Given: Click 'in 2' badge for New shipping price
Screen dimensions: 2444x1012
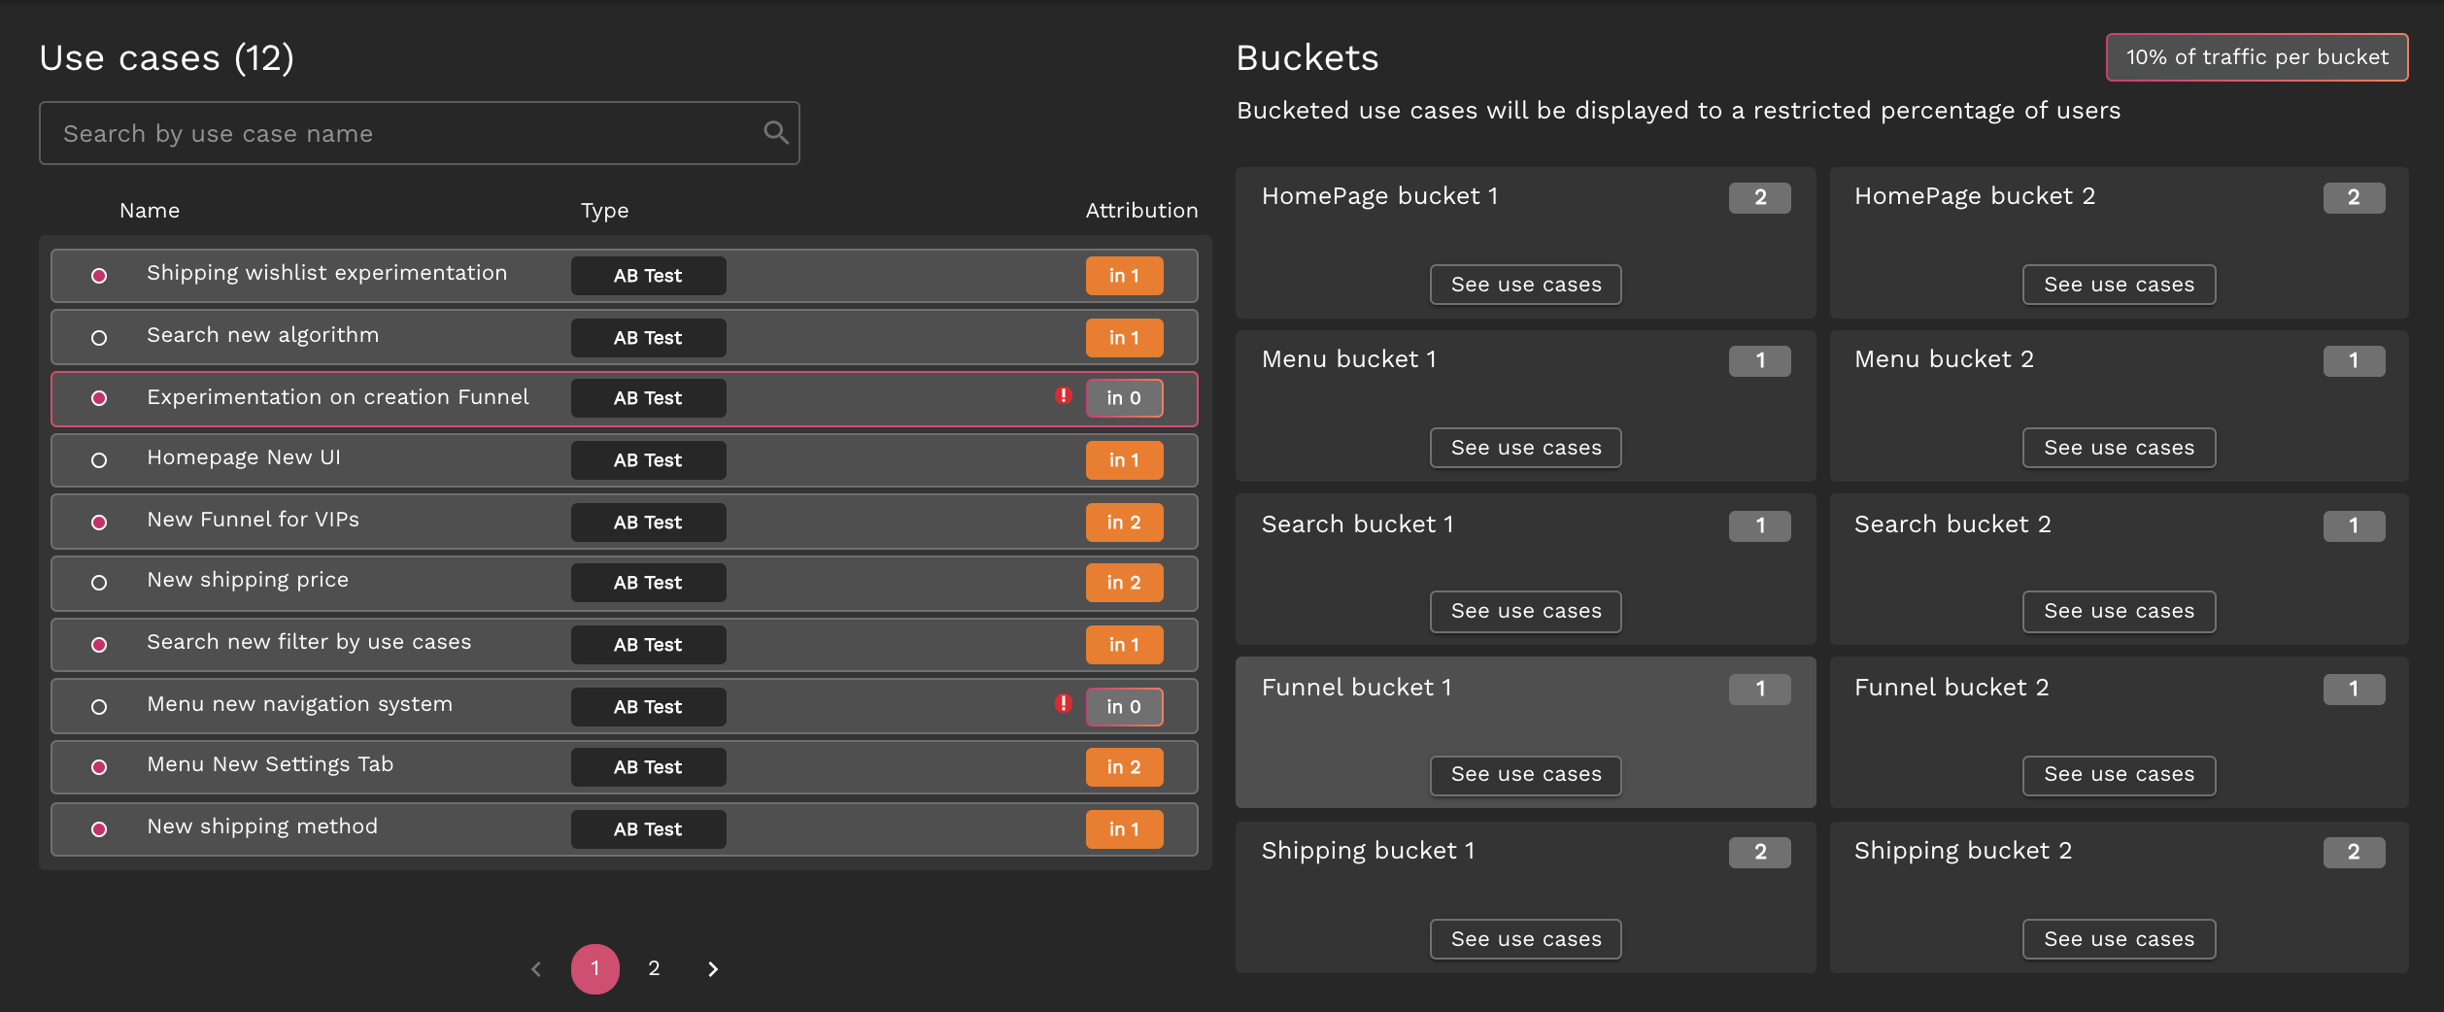Looking at the screenshot, I should (x=1124, y=583).
